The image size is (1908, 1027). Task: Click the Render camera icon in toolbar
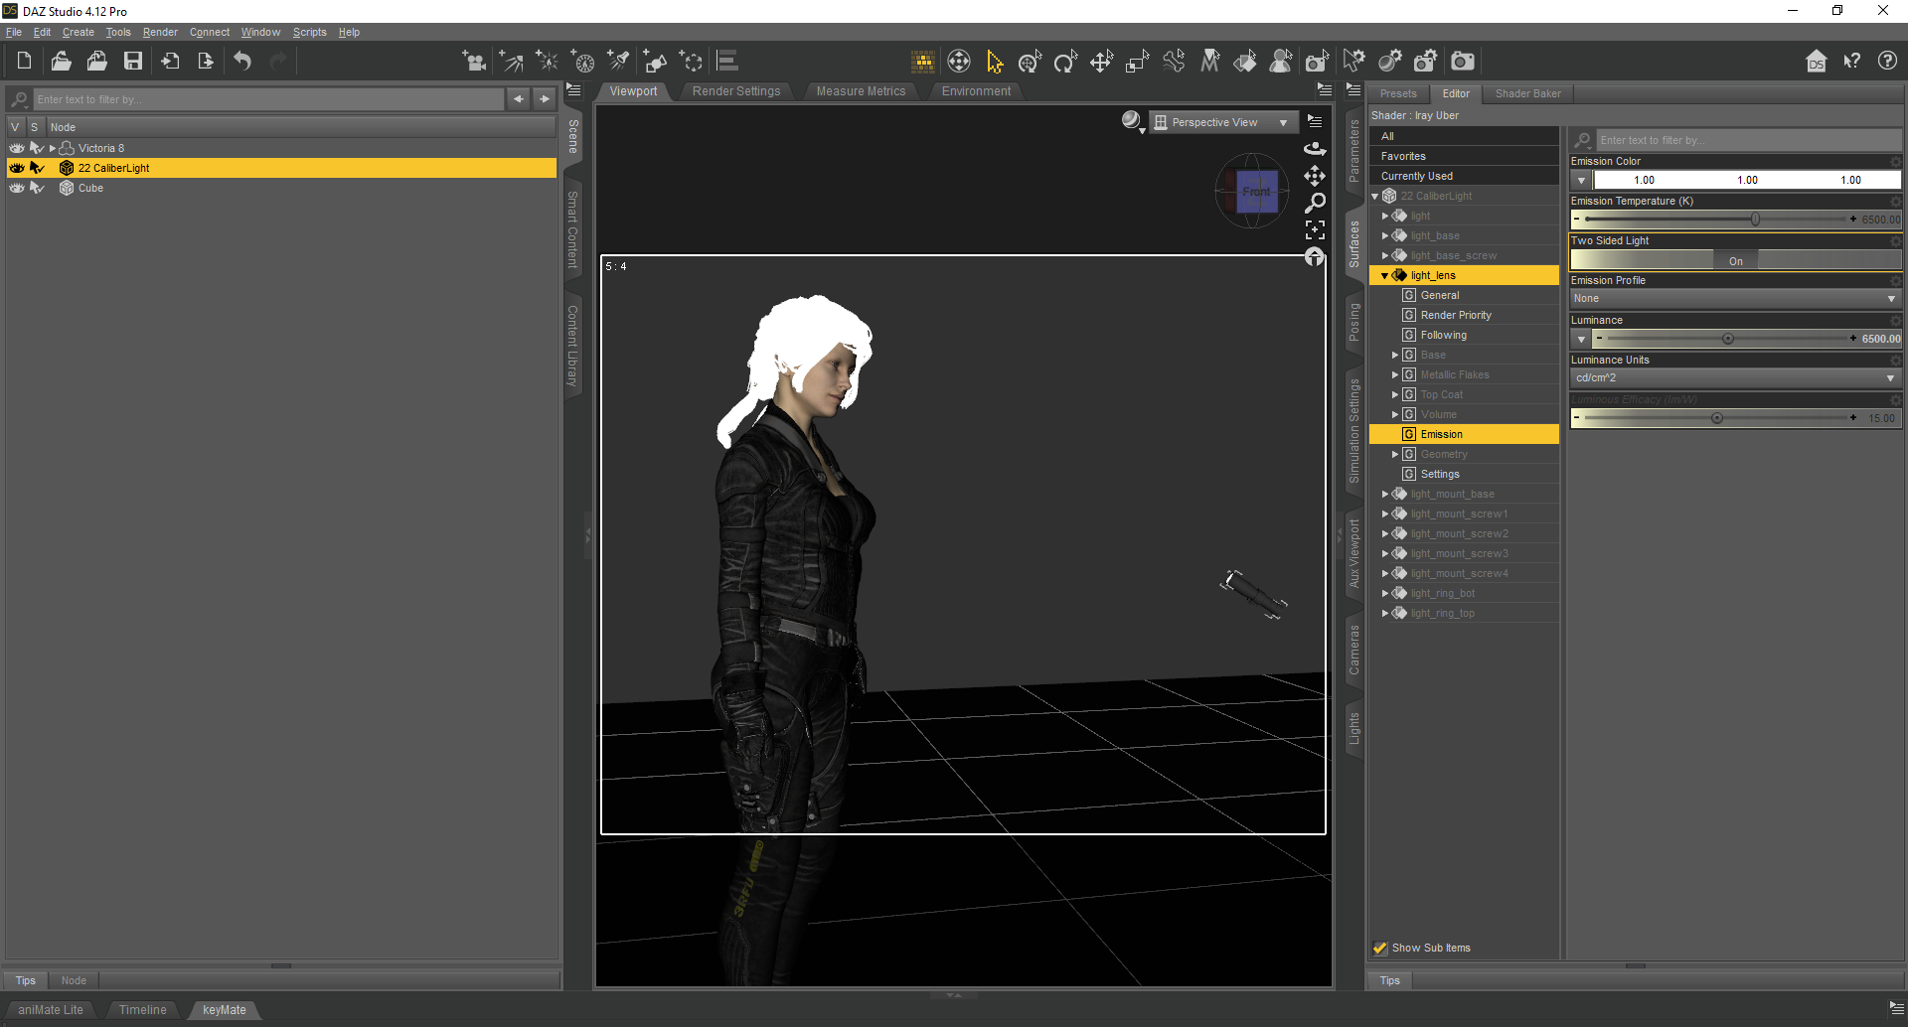[1462, 62]
